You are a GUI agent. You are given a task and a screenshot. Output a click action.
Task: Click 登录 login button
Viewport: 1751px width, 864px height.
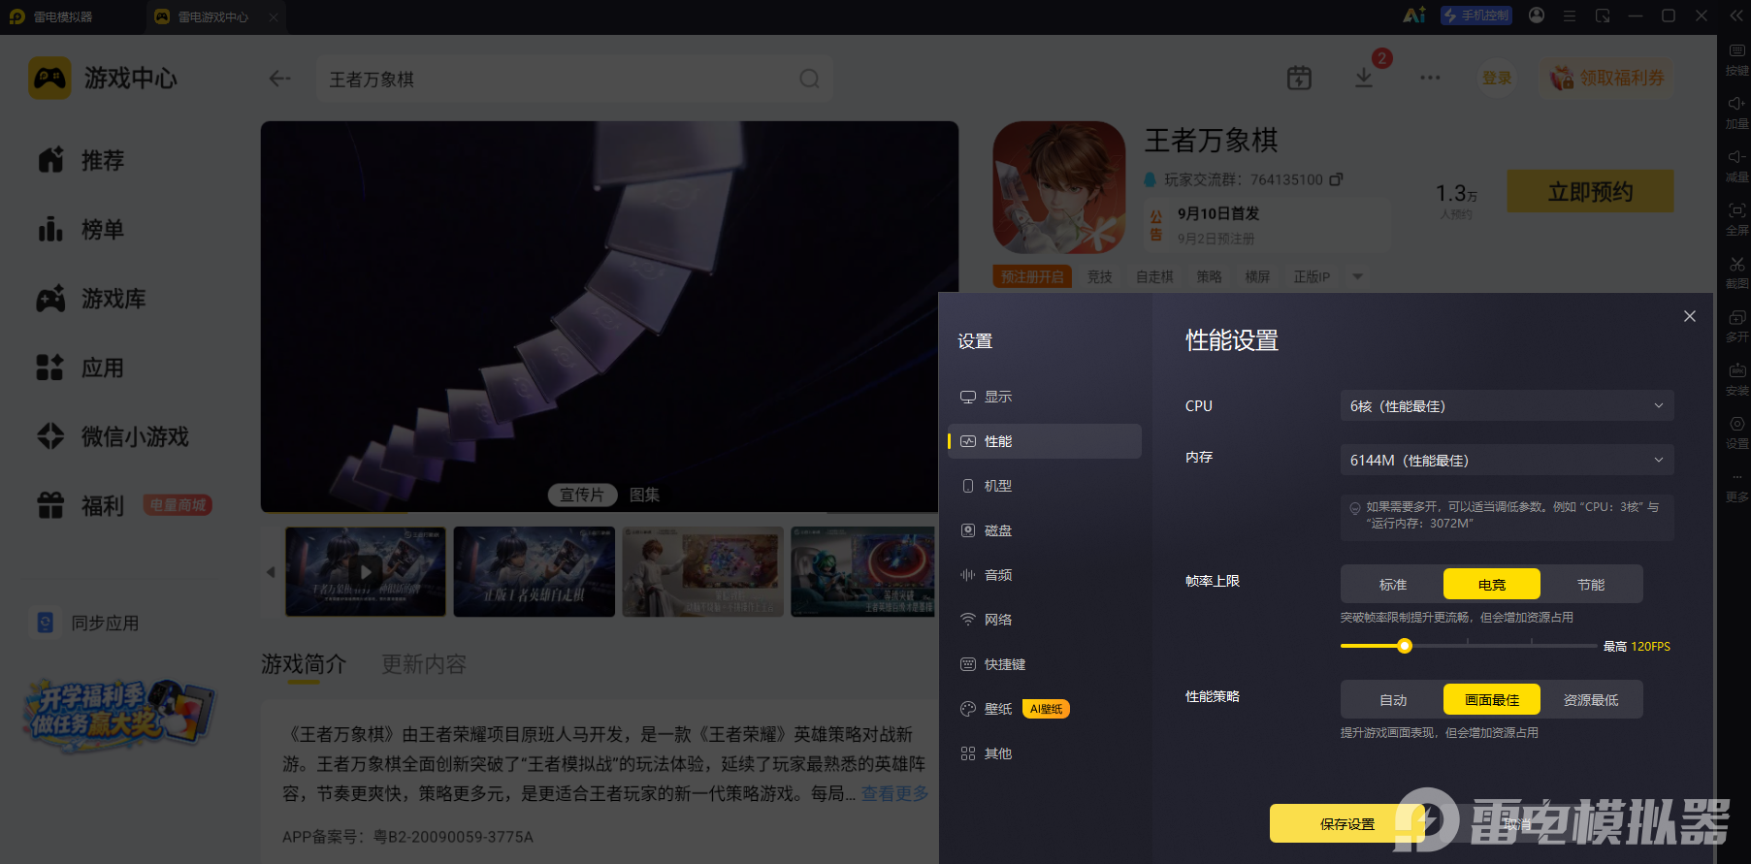(x=1497, y=79)
